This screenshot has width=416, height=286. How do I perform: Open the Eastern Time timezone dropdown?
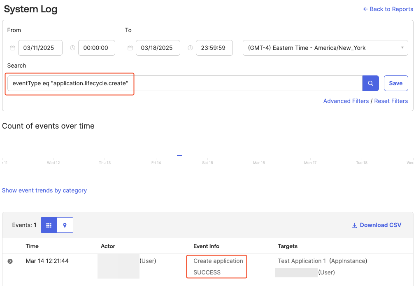(x=325, y=48)
